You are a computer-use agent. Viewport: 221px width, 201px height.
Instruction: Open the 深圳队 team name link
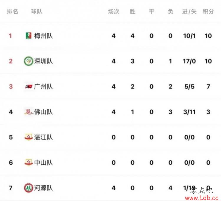(x=43, y=61)
